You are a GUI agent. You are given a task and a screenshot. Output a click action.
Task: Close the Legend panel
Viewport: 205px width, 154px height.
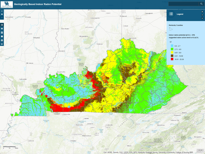(x=202, y=12)
